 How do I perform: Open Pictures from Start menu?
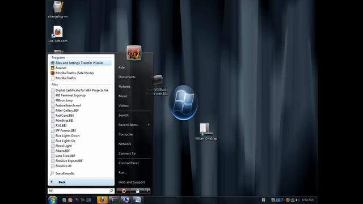(x=124, y=87)
